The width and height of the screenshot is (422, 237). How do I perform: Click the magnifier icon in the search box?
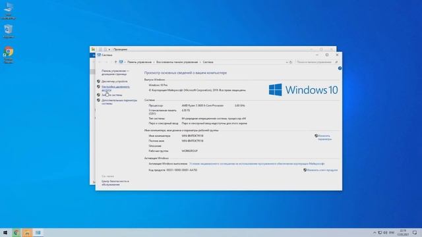[x=336, y=62]
